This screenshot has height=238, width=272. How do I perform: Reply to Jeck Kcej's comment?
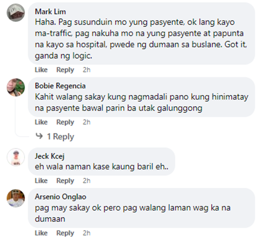pyautogui.click(x=65, y=181)
